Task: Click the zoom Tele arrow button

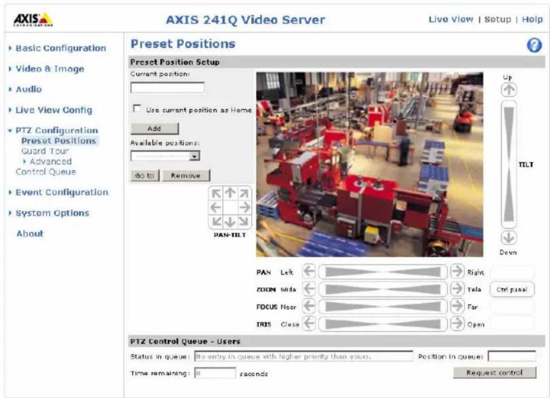Action: click(x=457, y=289)
